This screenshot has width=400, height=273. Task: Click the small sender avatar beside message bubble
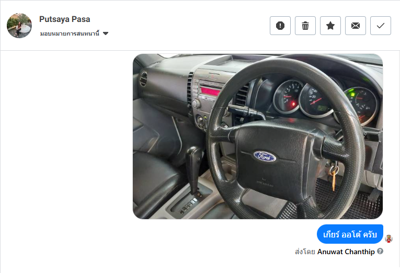click(x=389, y=238)
